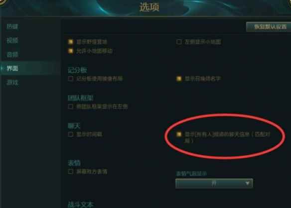Enable team frames on left side checkbox

71,106
